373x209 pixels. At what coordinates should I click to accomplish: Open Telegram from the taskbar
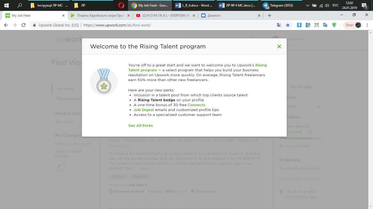(281, 5)
